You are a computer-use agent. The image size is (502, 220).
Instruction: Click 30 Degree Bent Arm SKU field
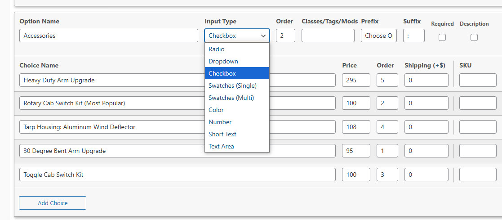pos(478,151)
